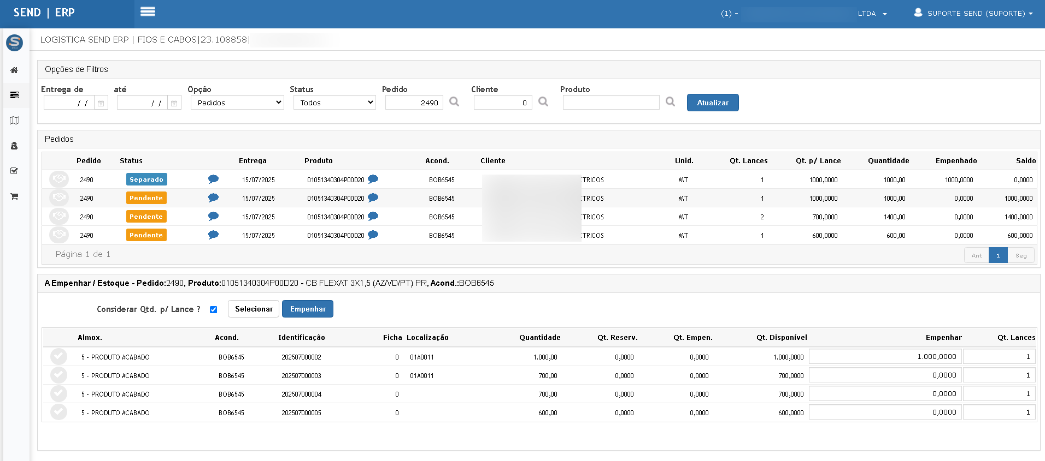Click the search icon beside Produto field

671,101
